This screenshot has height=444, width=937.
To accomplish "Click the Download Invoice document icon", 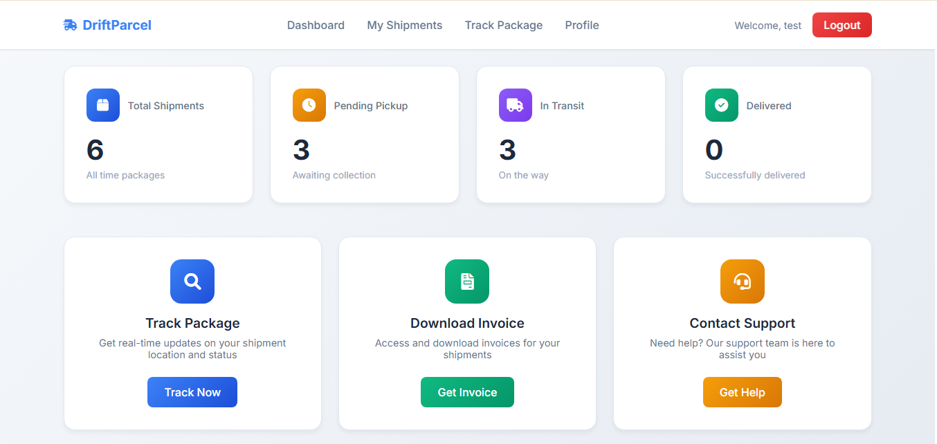I will [x=466, y=281].
